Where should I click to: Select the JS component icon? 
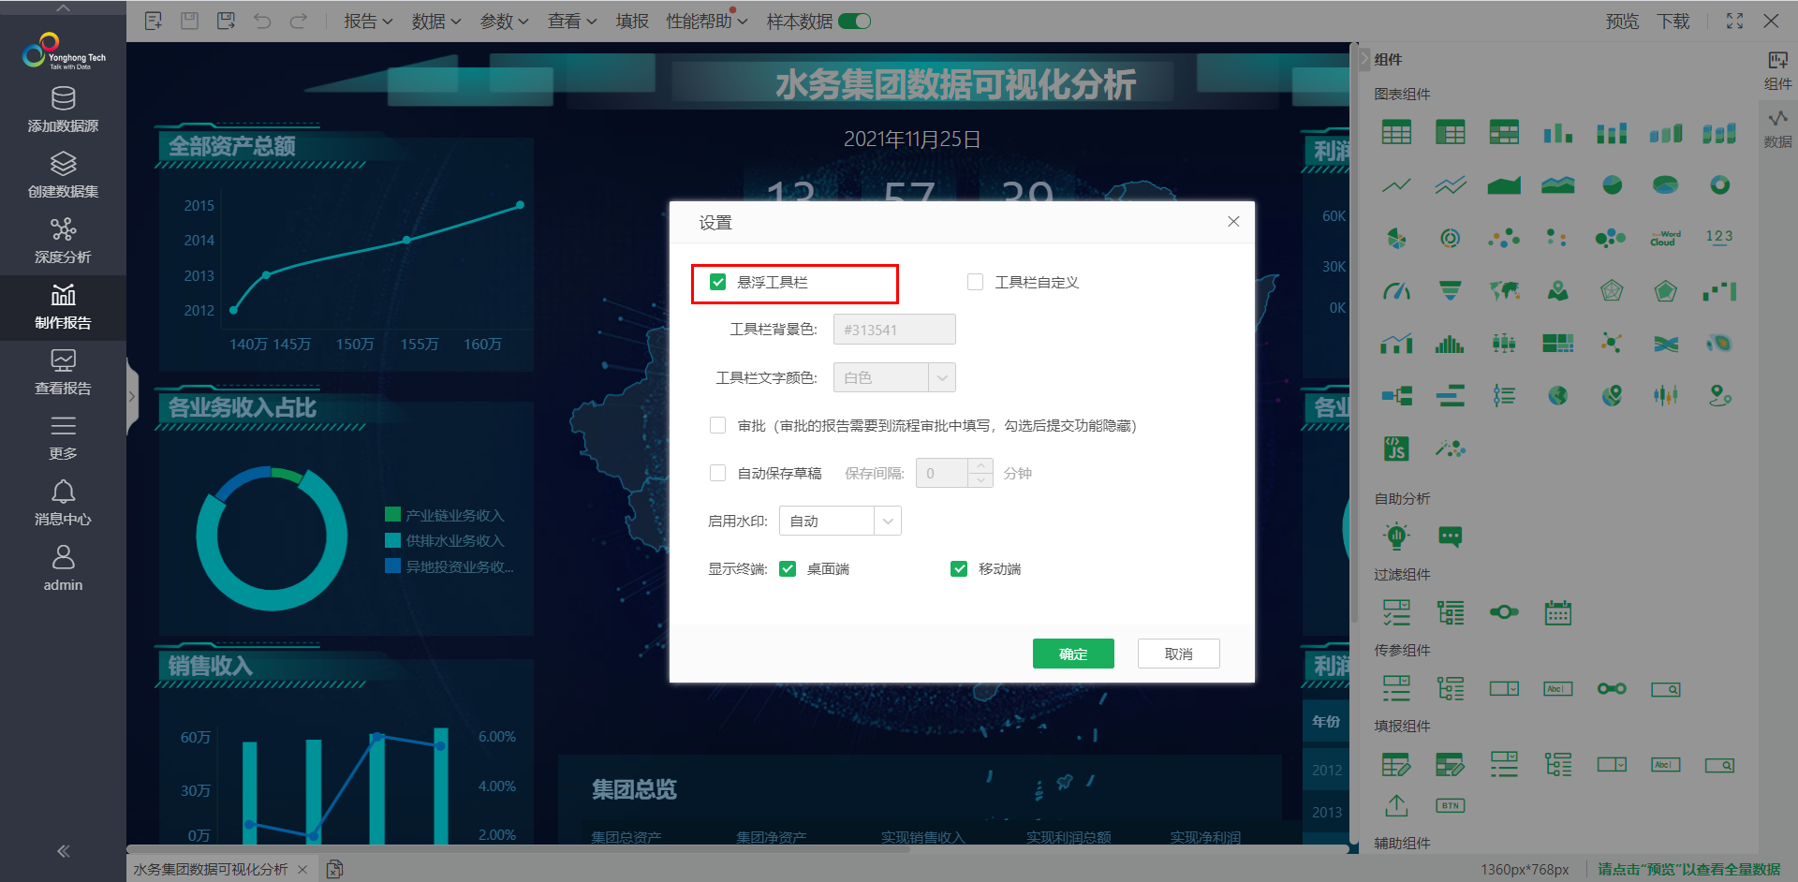pyautogui.click(x=1396, y=448)
